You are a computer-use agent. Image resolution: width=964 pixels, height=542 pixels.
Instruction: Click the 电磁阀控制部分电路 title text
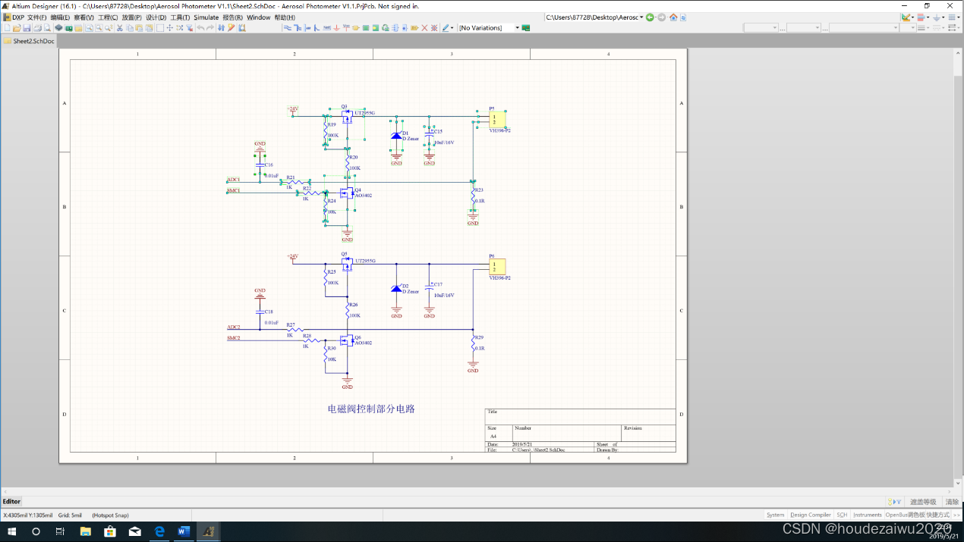tap(371, 409)
